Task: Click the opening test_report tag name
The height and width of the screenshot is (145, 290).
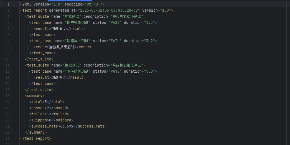Action: [x=35, y=11]
